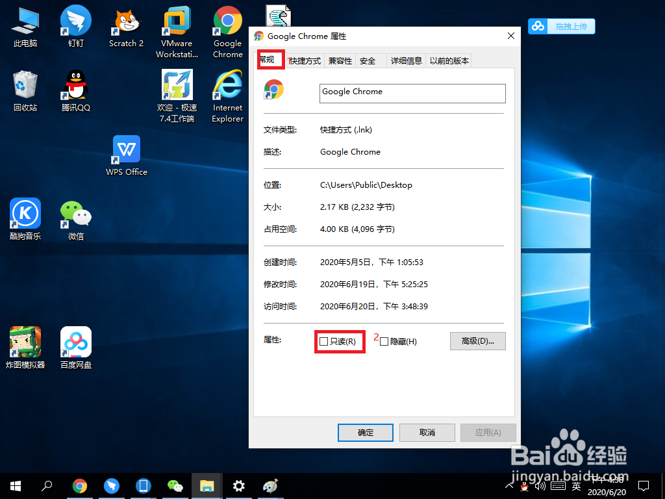Select the 欢迎 - 极速7.4工作端 shortcut
This screenshot has height=499, width=665.
pyautogui.click(x=177, y=96)
